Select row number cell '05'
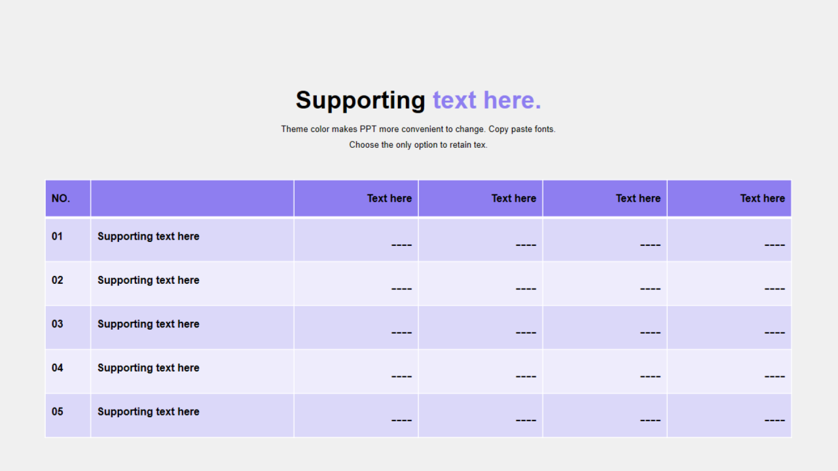 pos(68,415)
